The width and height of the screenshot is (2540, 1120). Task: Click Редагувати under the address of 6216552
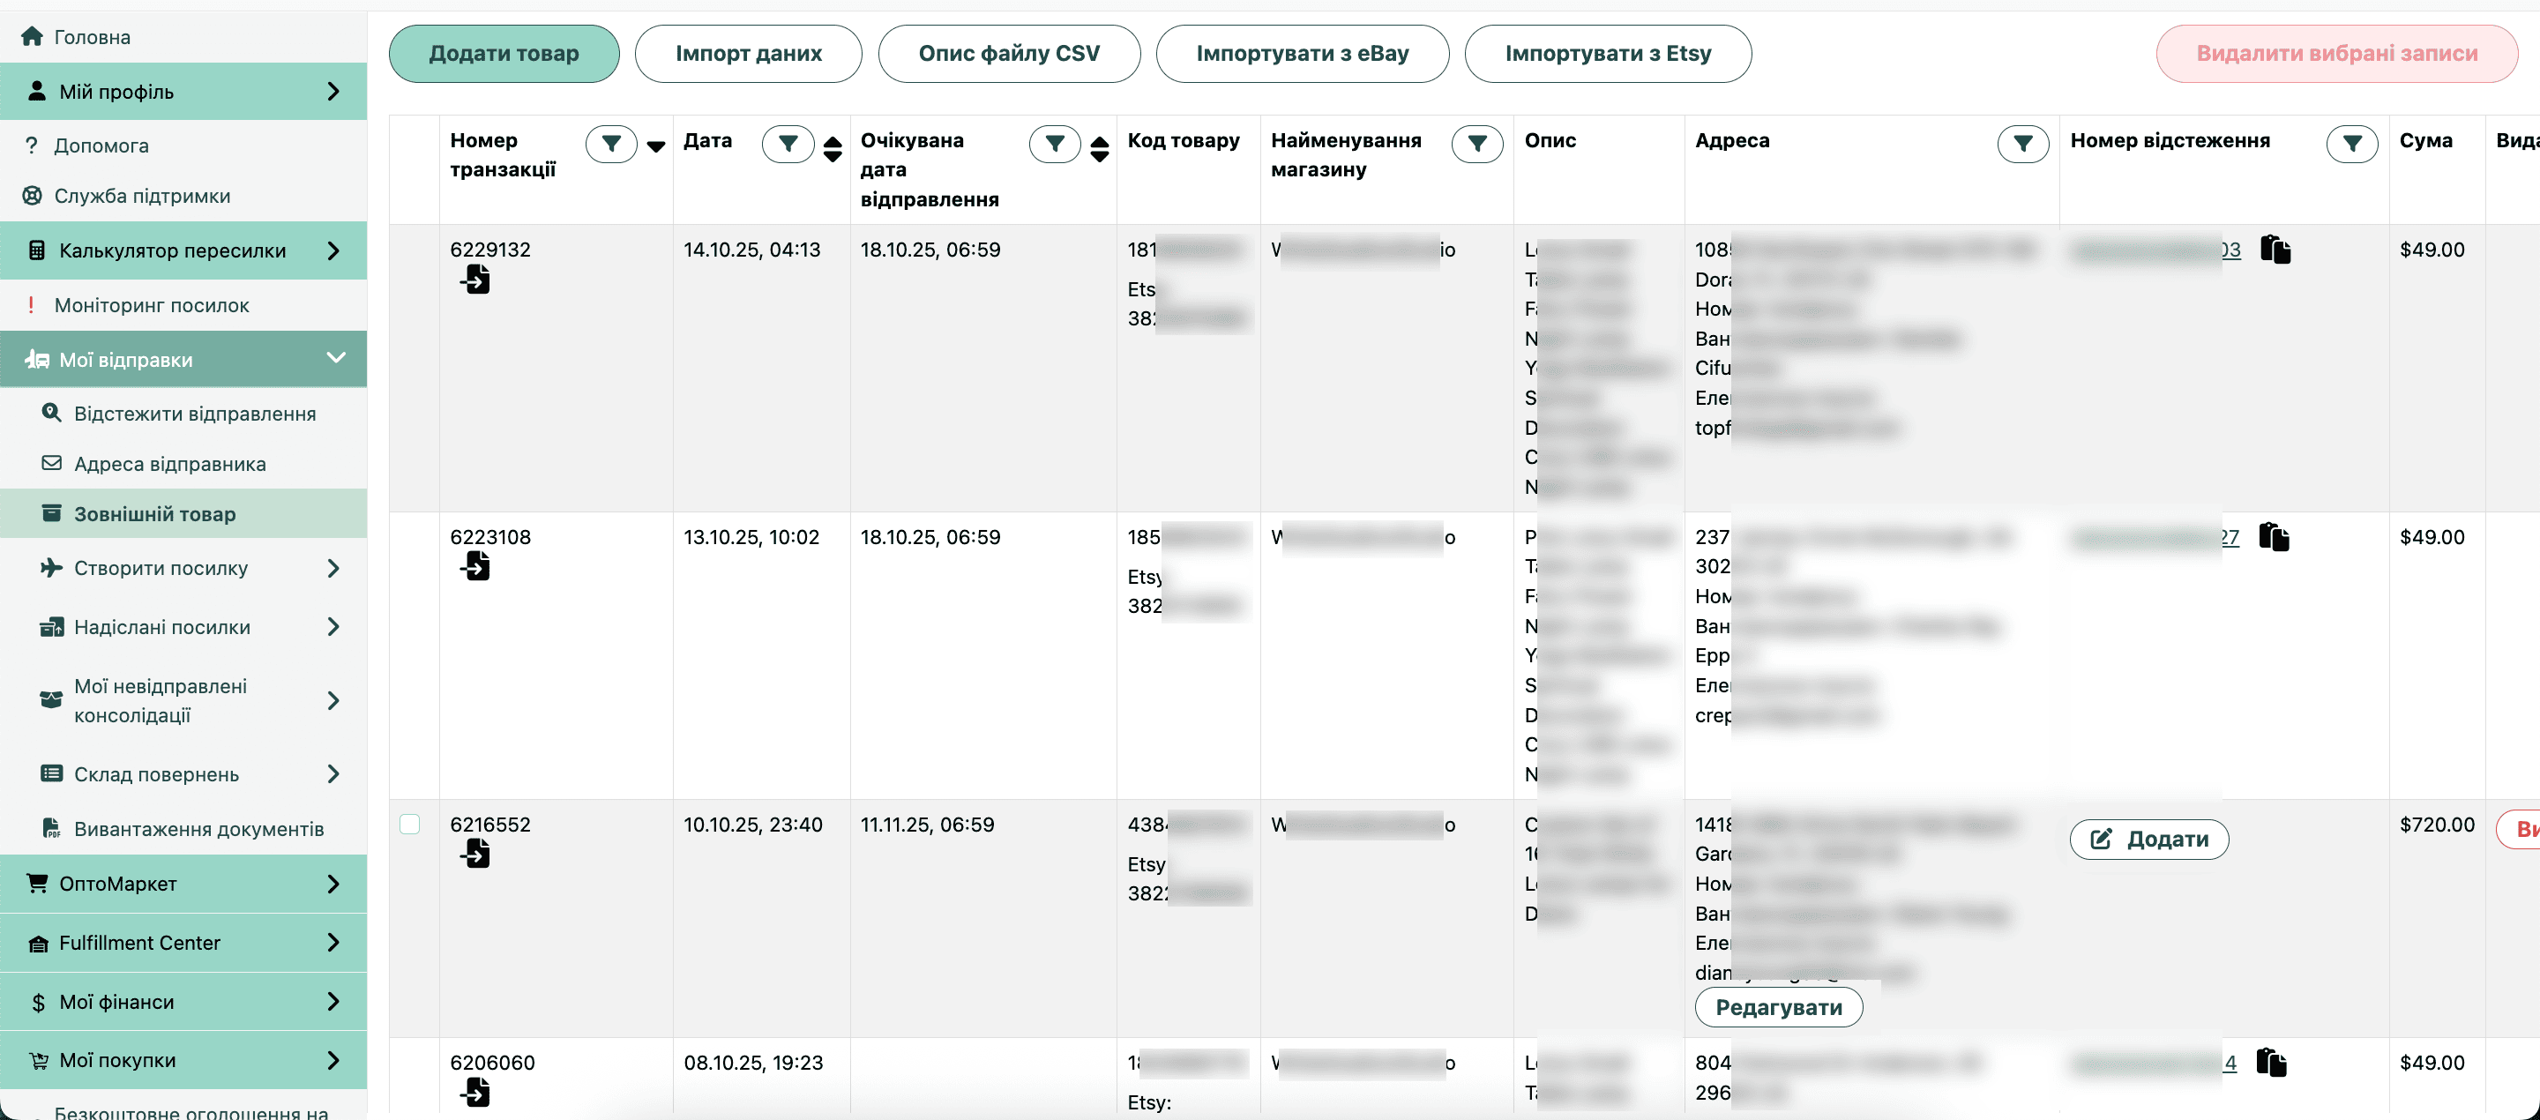click(x=1778, y=1008)
